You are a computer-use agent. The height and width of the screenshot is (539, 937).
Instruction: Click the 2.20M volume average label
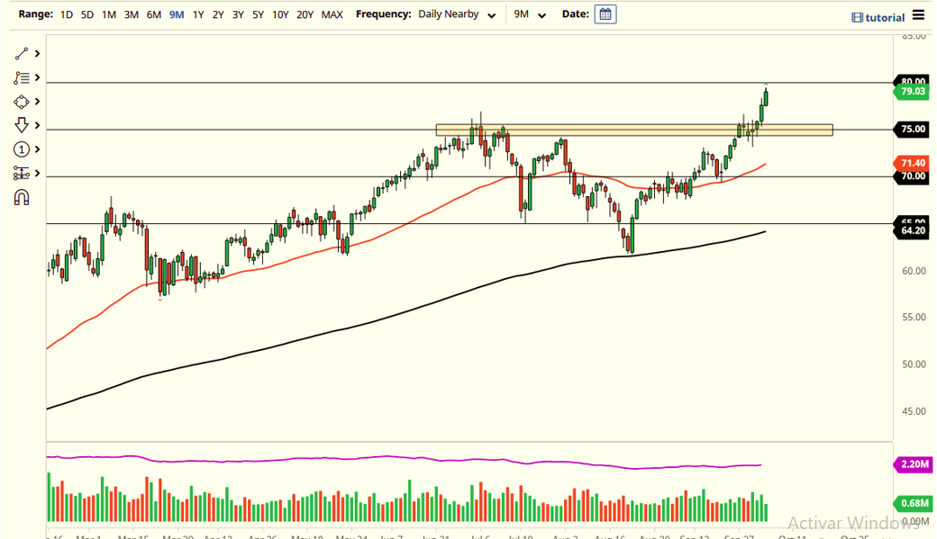(x=914, y=463)
